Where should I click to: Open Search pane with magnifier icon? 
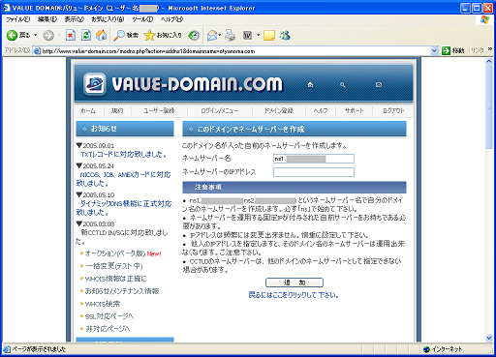coord(119,35)
